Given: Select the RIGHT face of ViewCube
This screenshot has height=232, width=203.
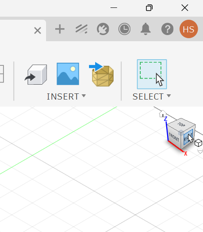Looking at the screenshot, I should 188,137.
